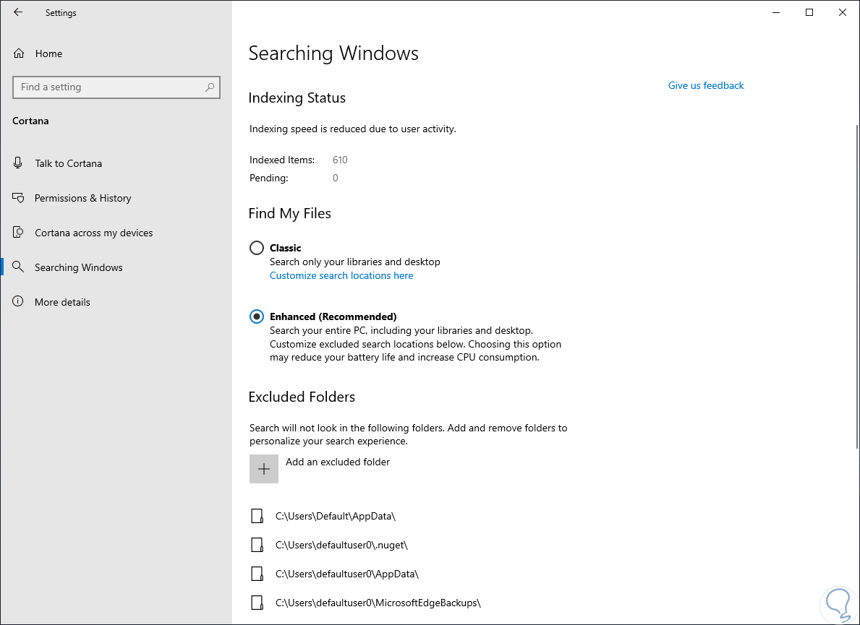Image resolution: width=860 pixels, height=625 pixels.
Task: Click the plus icon to add excluded folder
Action: 264,469
